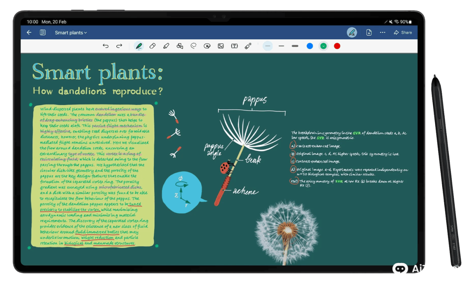Pick the red pen color
The width and height of the screenshot is (468, 283).
(337, 46)
